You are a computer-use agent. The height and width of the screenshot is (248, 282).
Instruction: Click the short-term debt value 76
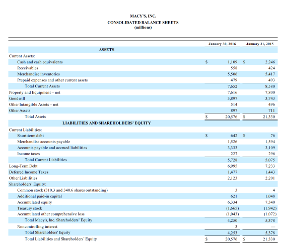(272, 136)
